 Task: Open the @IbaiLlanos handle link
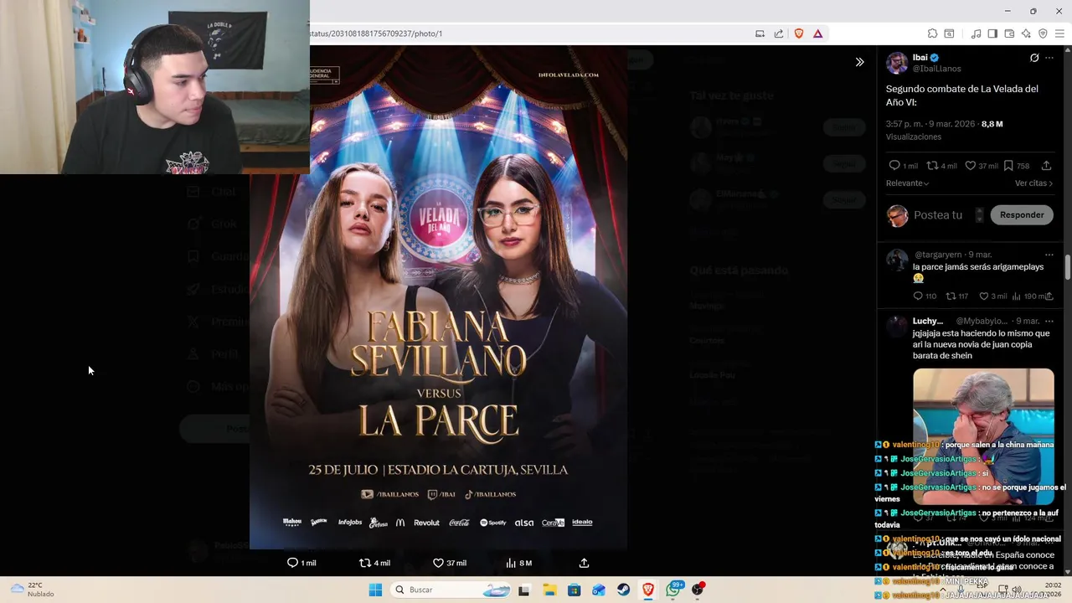point(936,69)
